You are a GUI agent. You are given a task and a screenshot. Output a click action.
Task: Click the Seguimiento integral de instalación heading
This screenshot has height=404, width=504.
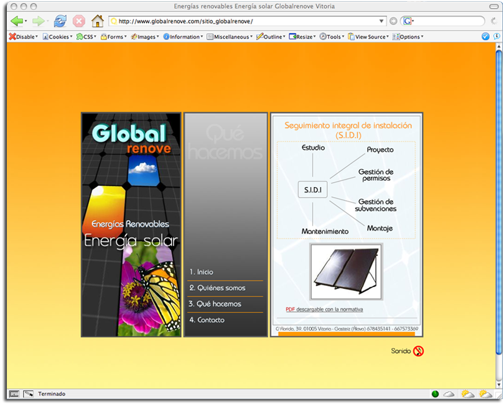coord(348,130)
